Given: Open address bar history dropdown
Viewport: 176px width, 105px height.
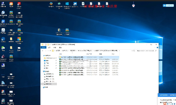Looking at the screenshot, I should pyautogui.click(x=132, y=51).
